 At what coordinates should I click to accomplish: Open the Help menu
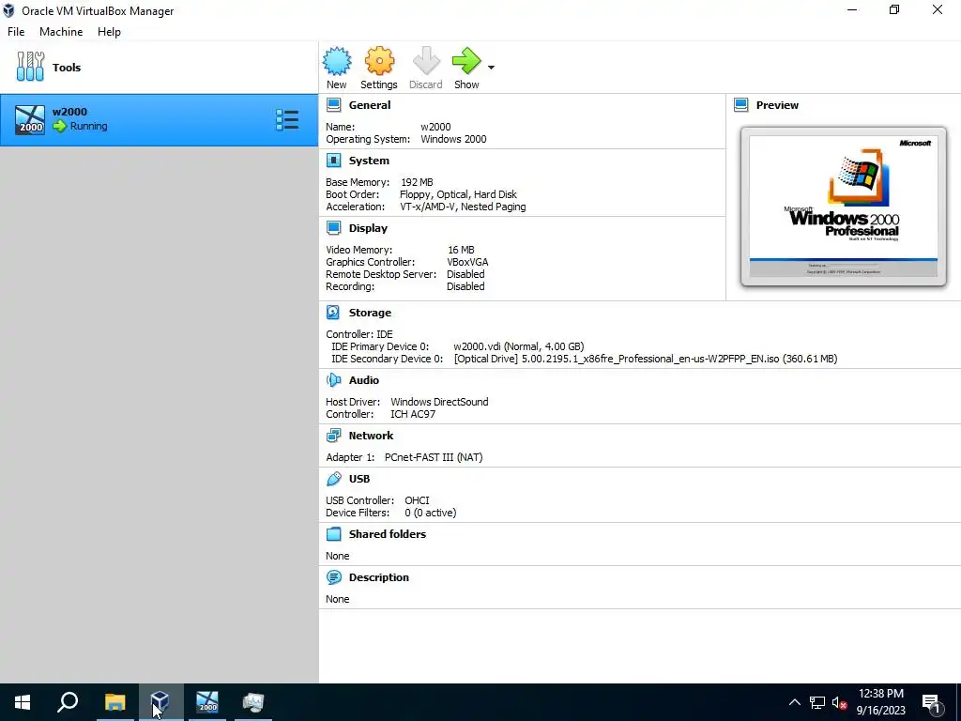click(x=109, y=32)
